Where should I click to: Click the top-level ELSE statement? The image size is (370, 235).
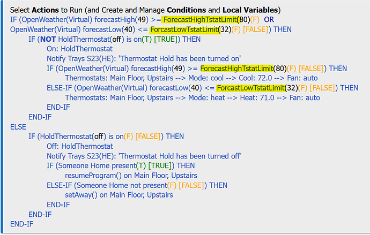click(18, 127)
